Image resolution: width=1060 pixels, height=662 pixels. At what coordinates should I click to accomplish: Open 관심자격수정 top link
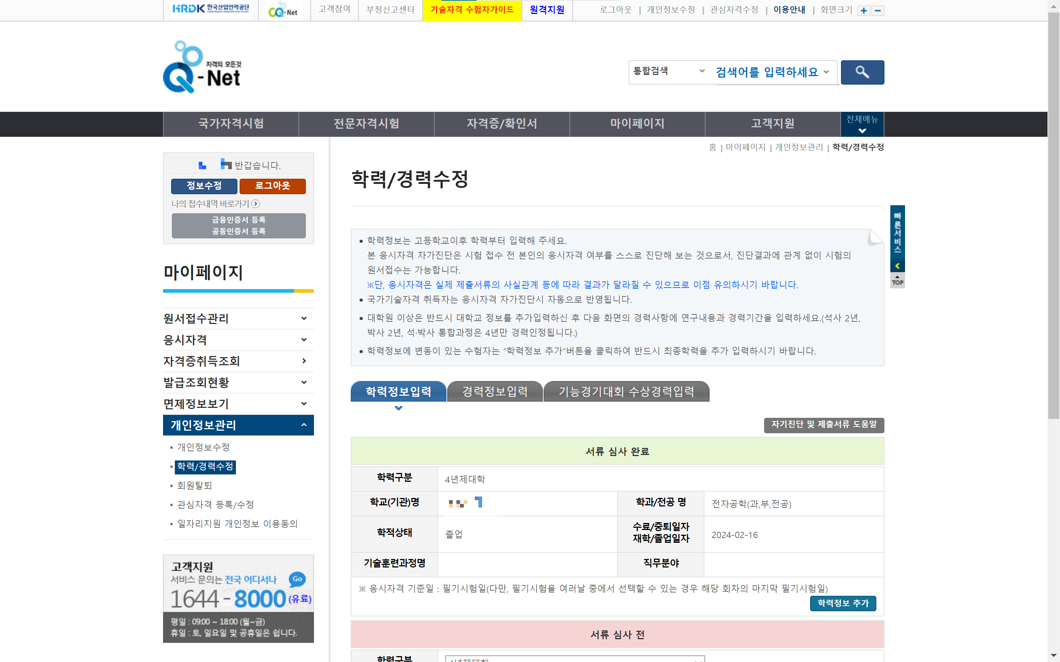point(734,10)
